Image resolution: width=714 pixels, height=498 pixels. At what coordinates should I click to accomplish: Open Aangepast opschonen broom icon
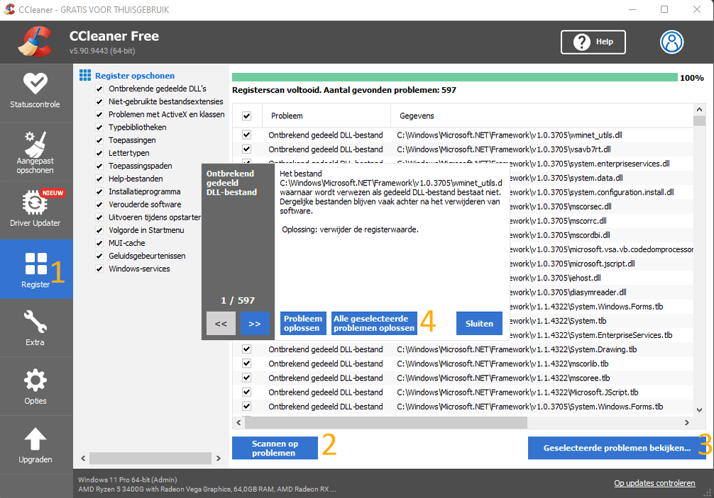pos(35,144)
